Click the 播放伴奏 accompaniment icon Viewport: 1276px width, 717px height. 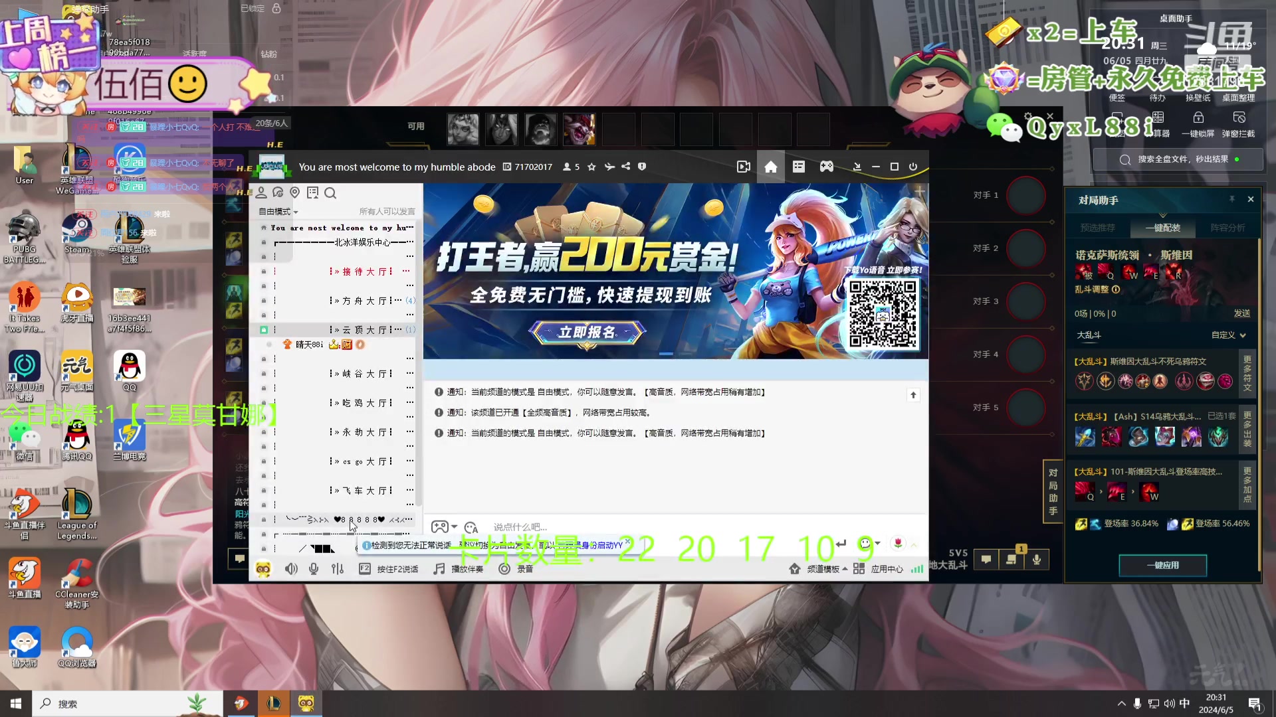438,569
